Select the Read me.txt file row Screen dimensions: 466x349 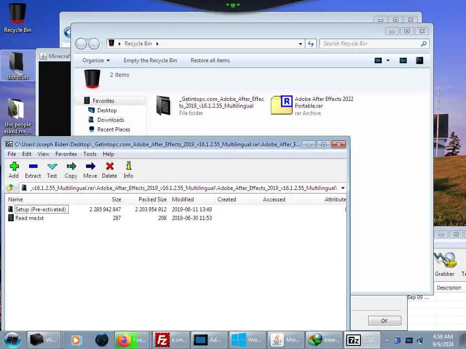pos(175,218)
